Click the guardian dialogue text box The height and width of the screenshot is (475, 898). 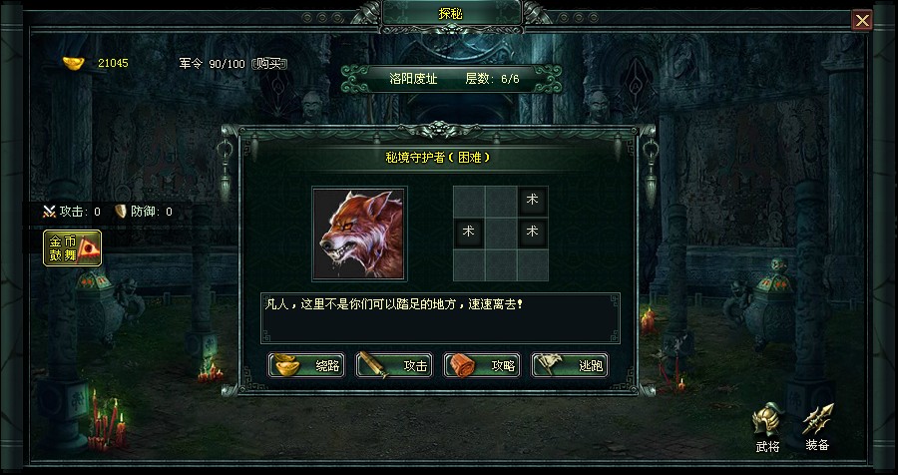pyautogui.click(x=440, y=318)
